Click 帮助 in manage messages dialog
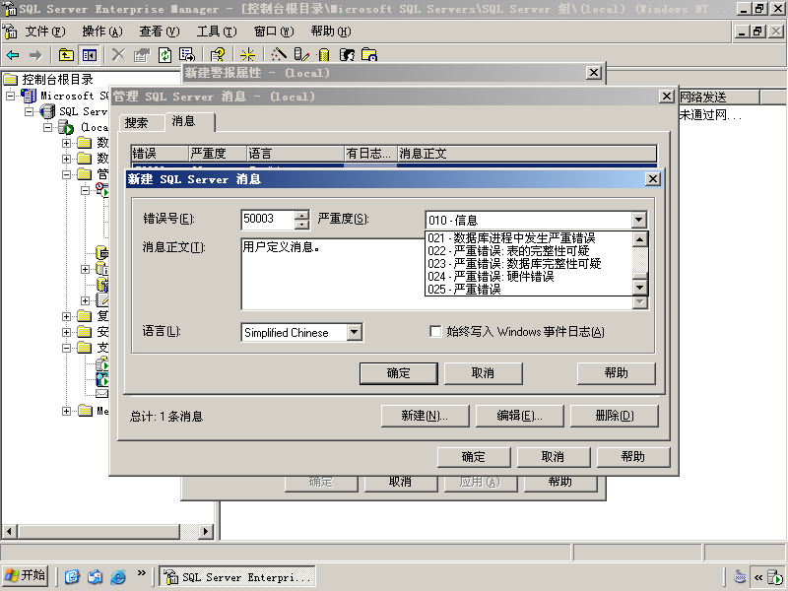788x591 pixels. 632,457
